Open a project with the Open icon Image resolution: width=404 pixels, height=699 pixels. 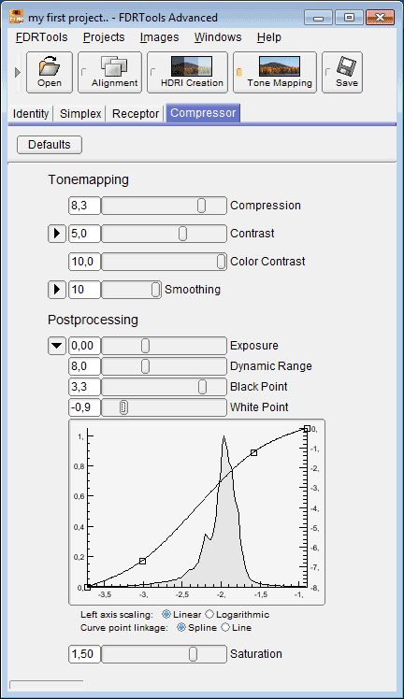(x=50, y=72)
